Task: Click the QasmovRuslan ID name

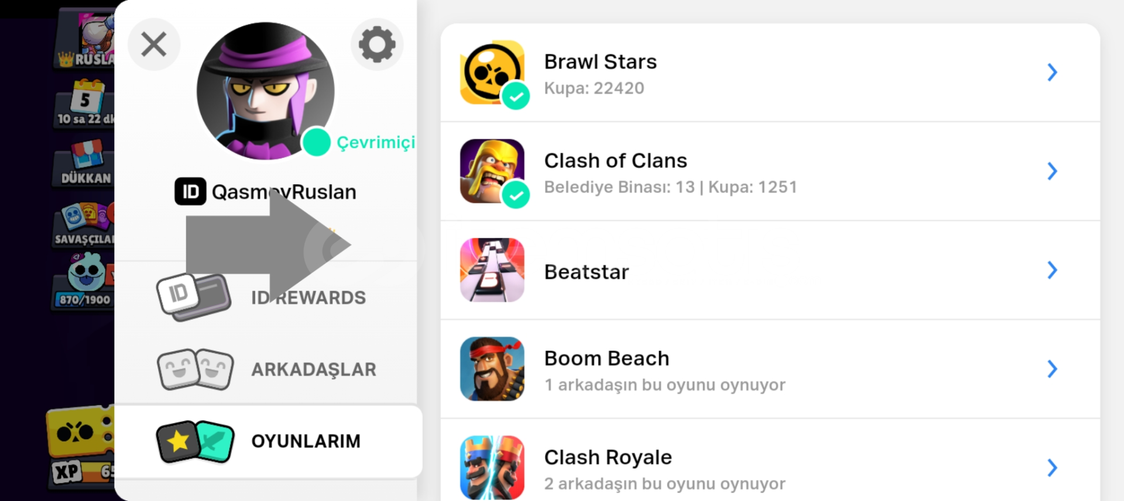Action: [x=284, y=192]
